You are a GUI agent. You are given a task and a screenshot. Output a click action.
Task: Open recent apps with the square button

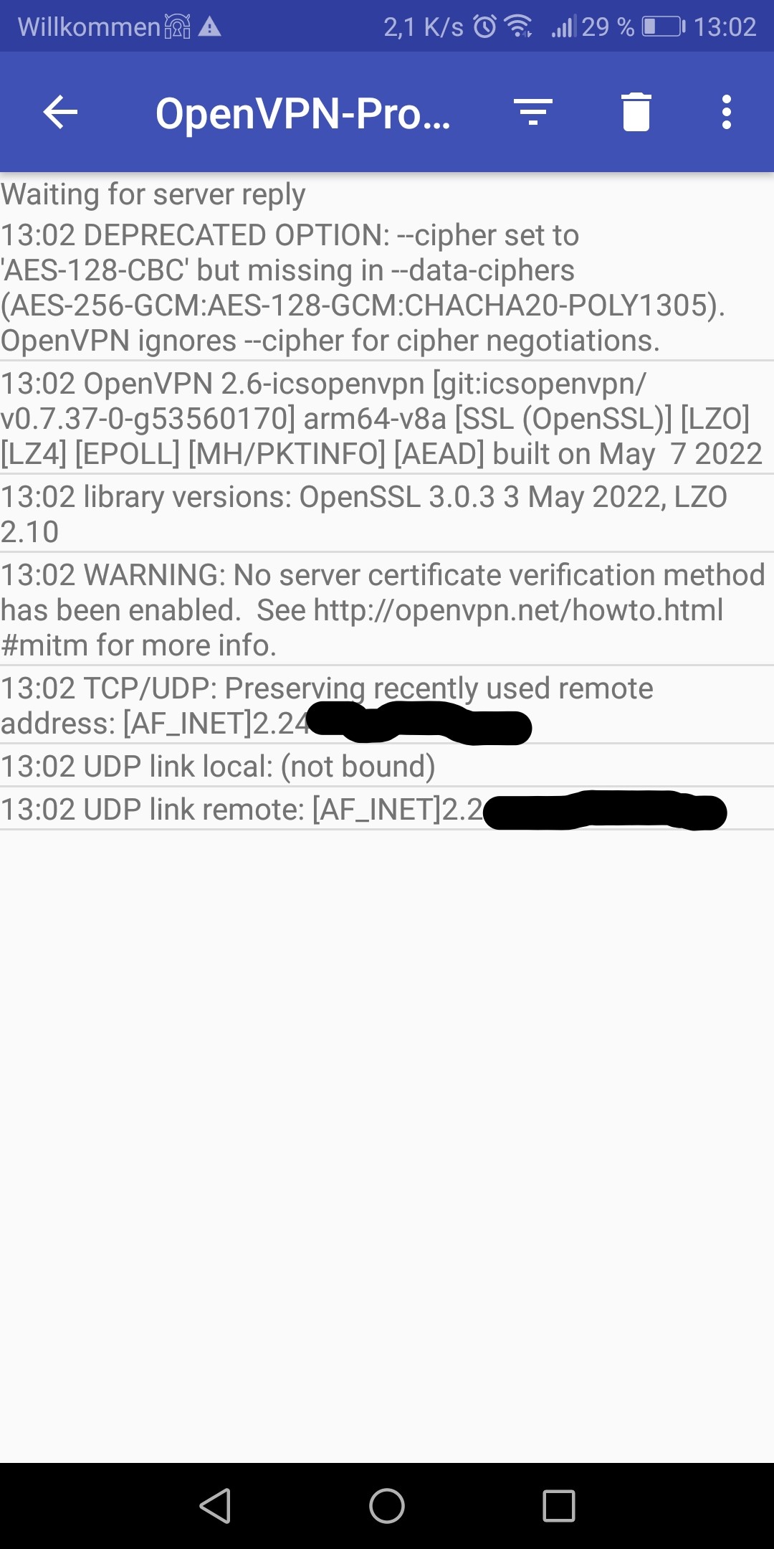pyautogui.click(x=559, y=1505)
